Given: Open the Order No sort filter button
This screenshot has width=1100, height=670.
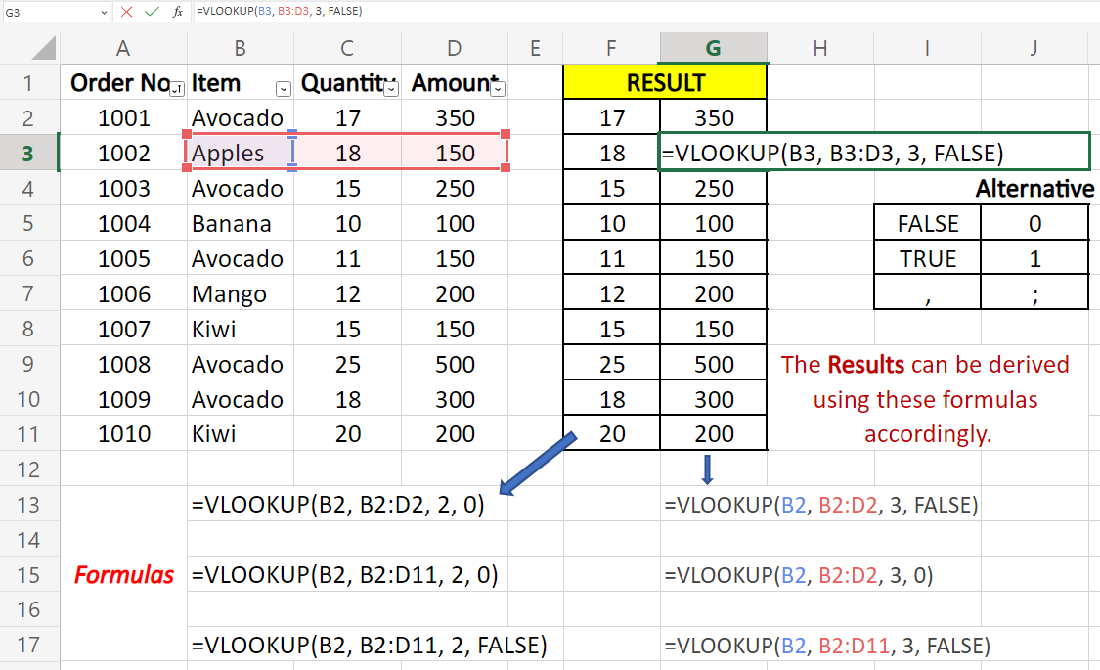Looking at the screenshot, I should [x=177, y=89].
